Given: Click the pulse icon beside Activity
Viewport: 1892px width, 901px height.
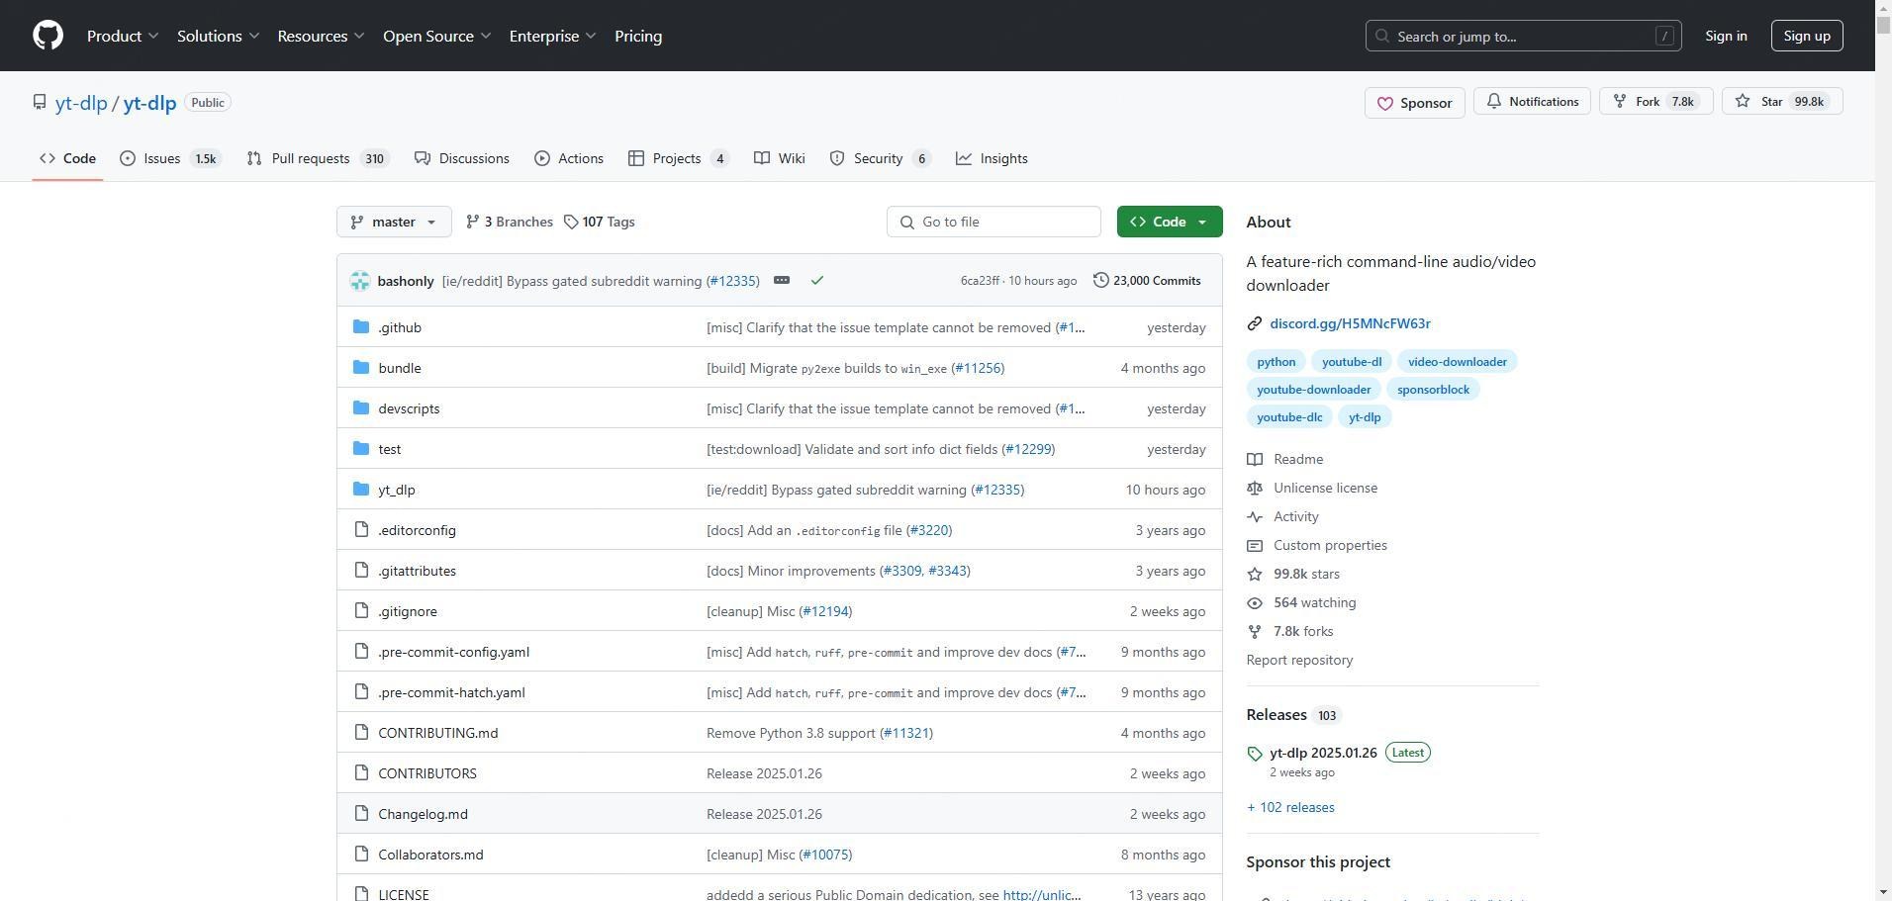Looking at the screenshot, I should (1255, 516).
